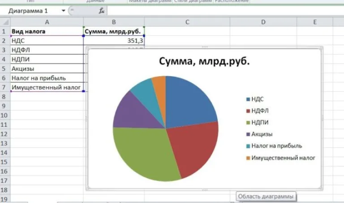
Task: Select column A header
Action: (47, 22)
